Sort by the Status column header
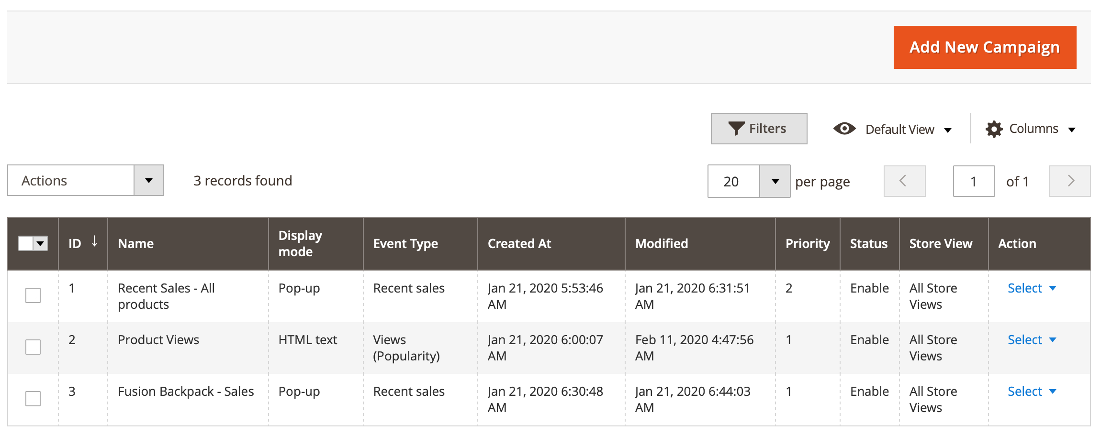 tap(869, 244)
